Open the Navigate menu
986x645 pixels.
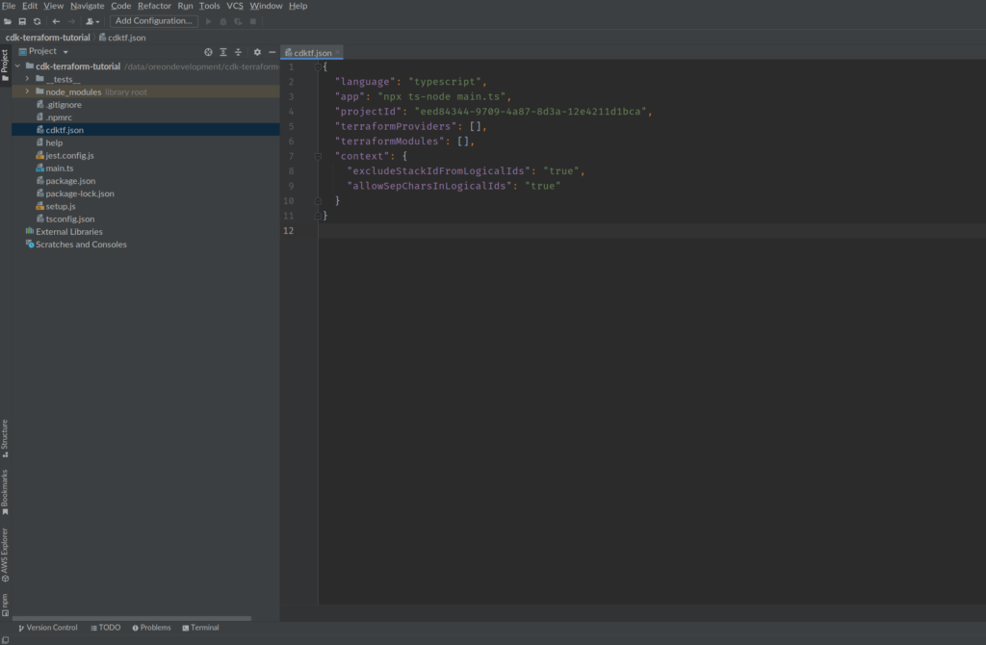click(x=88, y=6)
